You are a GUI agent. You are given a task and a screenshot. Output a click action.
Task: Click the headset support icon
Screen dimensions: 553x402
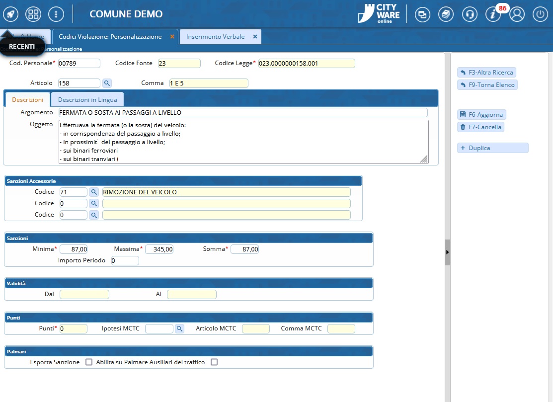point(470,14)
